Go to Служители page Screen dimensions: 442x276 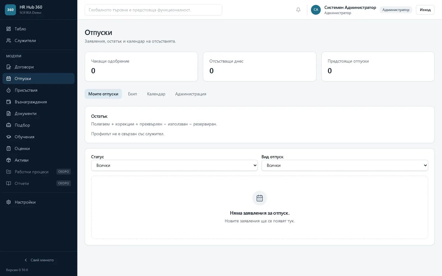pyautogui.click(x=38, y=41)
